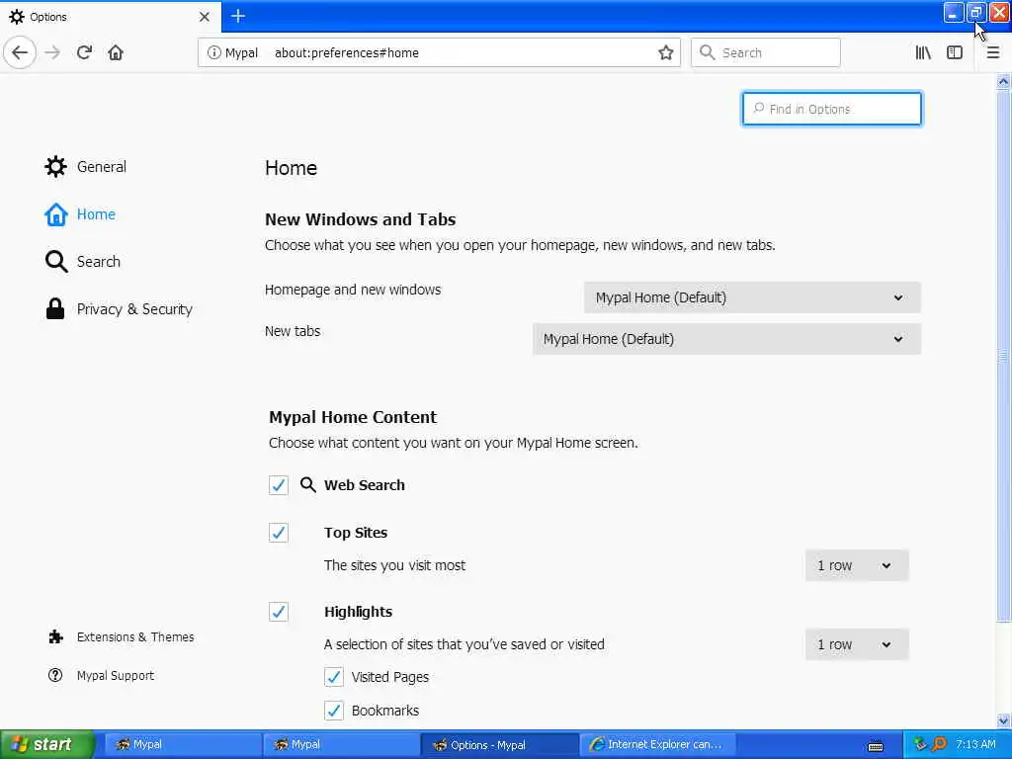The image size is (1012, 759).
Task: Click the on-screen keyboard tray icon
Action: 876,745
